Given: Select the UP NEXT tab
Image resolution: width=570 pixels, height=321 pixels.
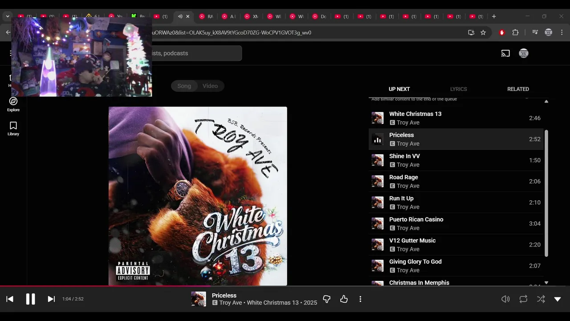Looking at the screenshot, I should 399,89.
